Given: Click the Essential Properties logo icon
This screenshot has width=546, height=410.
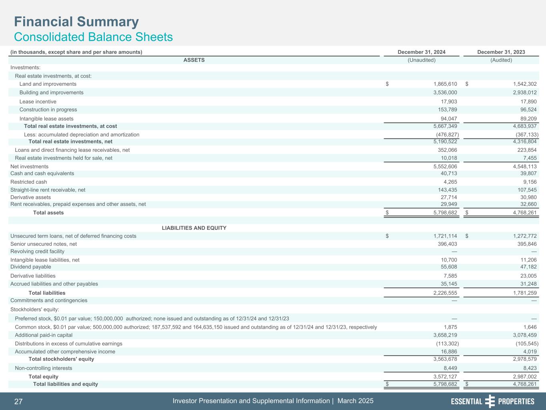Looking at the screenshot, I should [x=490, y=401].
